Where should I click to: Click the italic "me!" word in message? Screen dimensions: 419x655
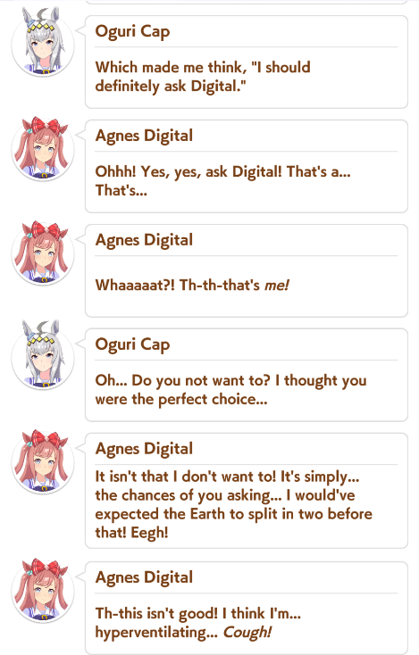tap(276, 286)
